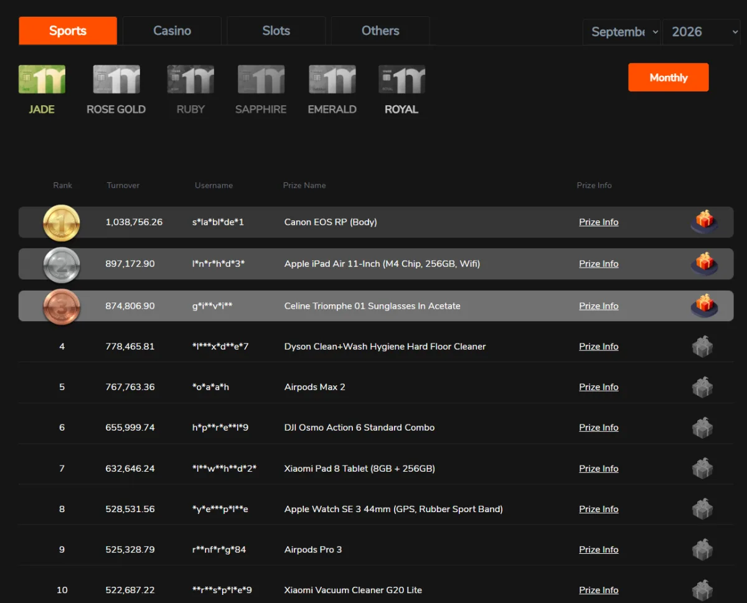Click prize name Airpods Max 2
This screenshot has width=747, height=603.
[314, 387]
